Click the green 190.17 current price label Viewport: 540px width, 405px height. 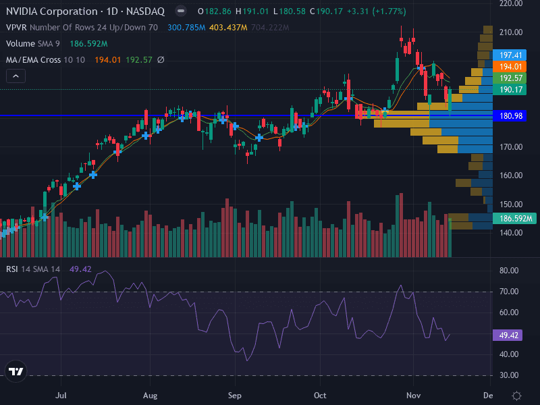[x=509, y=88]
